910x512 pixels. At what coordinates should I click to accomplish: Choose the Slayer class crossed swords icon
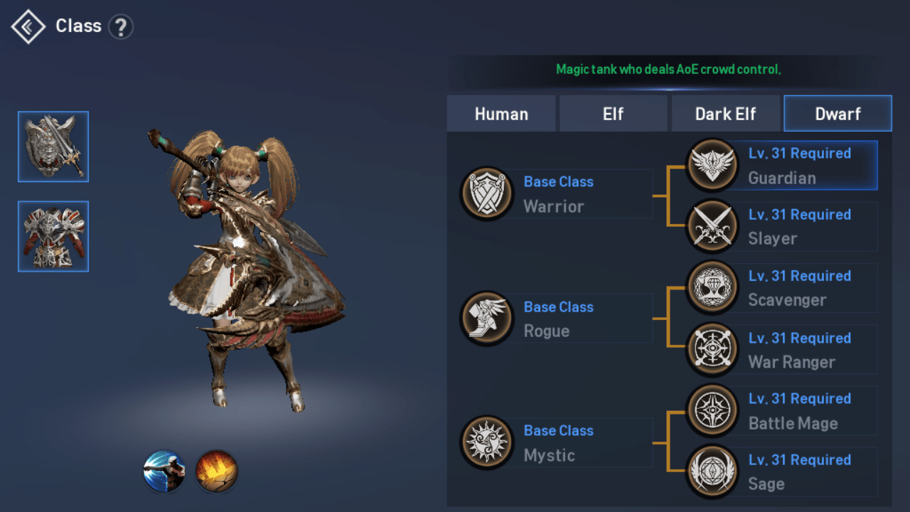coord(712,226)
